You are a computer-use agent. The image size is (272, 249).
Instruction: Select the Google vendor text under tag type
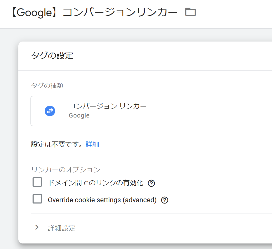point(79,115)
